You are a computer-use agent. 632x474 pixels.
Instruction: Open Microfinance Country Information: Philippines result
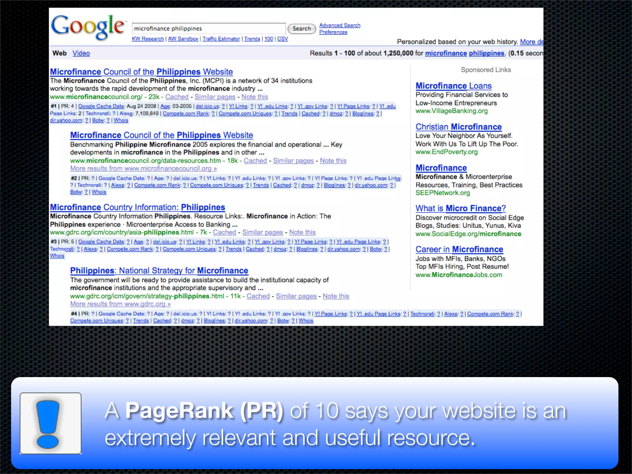pyautogui.click(x=138, y=207)
